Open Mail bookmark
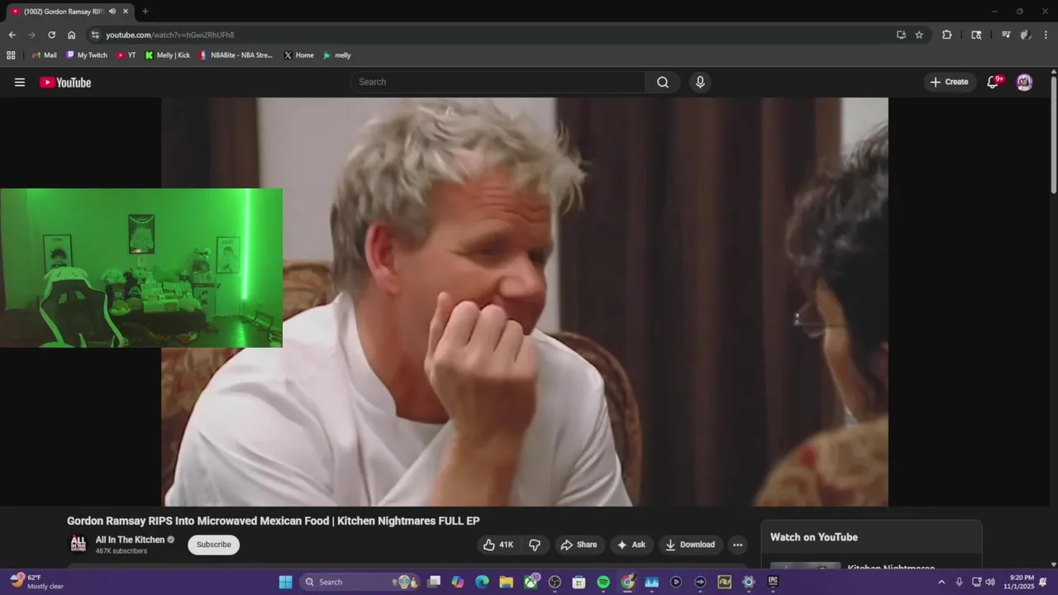The image size is (1058, 595). tap(44, 55)
